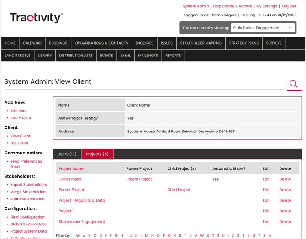
Task: Delete the Project 1 entry
Action: click(x=285, y=211)
